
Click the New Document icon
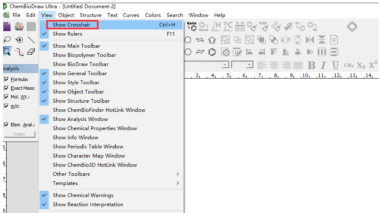click(x=7, y=26)
